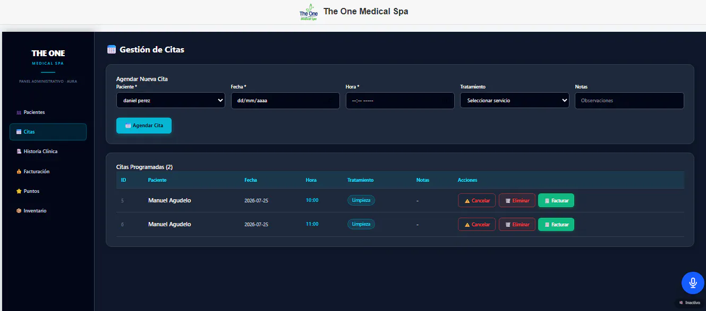Click the Facturación money bag icon

coord(19,172)
